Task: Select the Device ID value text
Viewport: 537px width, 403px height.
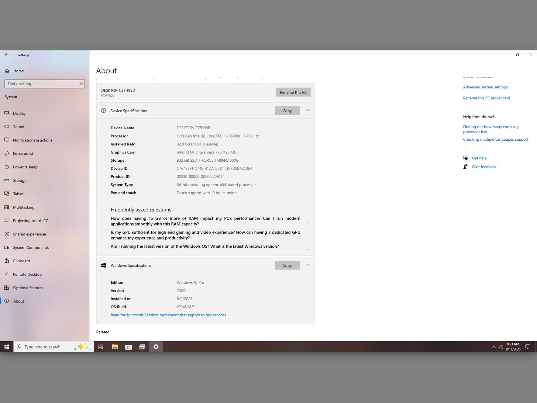Action: [214, 168]
